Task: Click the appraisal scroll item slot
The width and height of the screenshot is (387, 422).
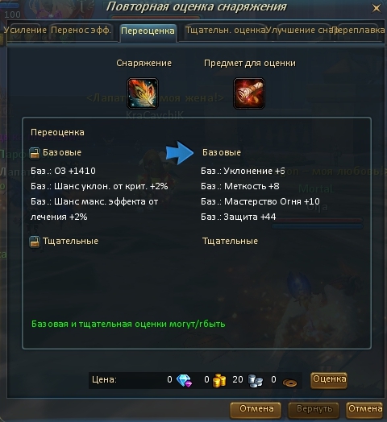Action: [249, 93]
